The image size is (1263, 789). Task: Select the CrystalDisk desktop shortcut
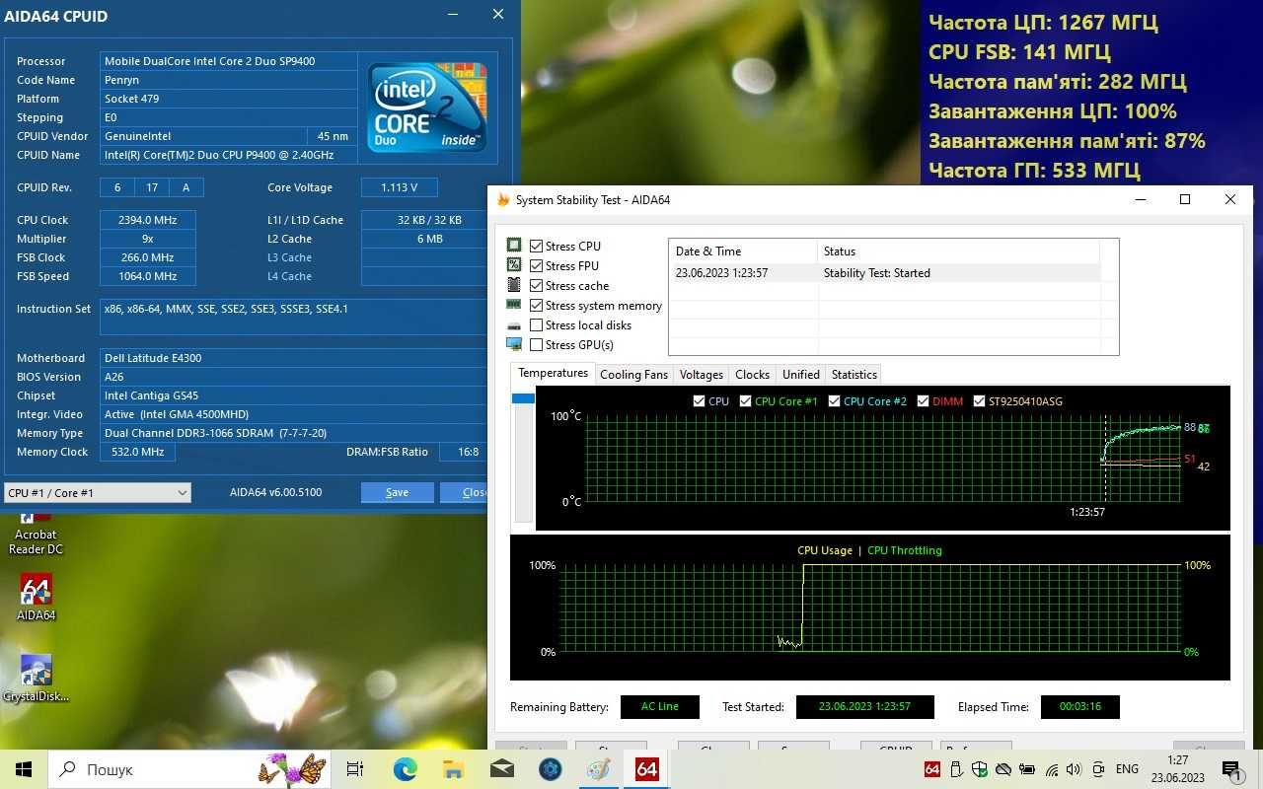coord(36,679)
